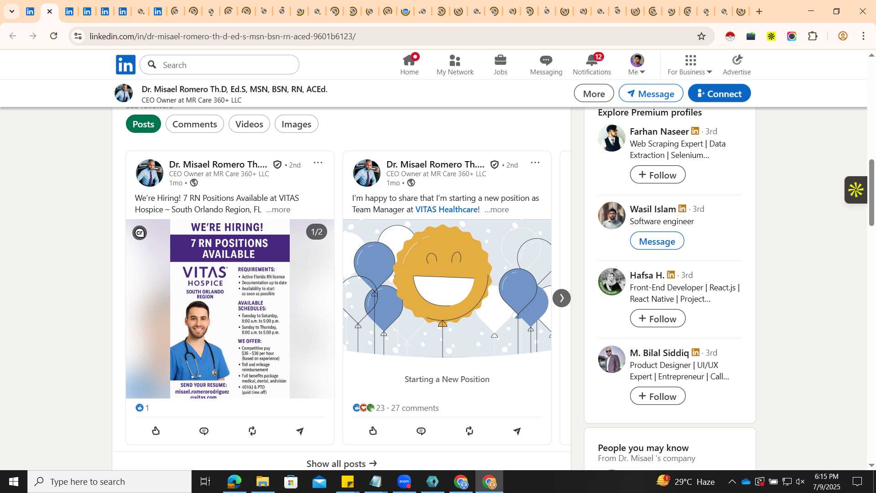The image size is (876, 493).
Task: Click the yellow asterisk side widget
Action: [855, 190]
